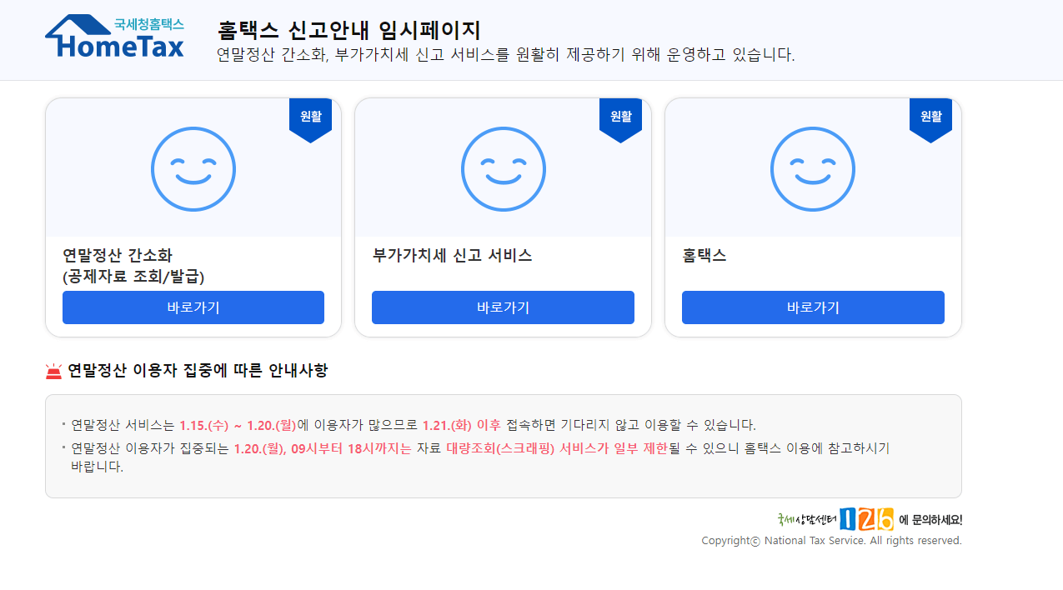1063x590 pixels.
Task: Click the red siren icon beside 안내사항
Action: pyautogui.click(x=54, y=372)
